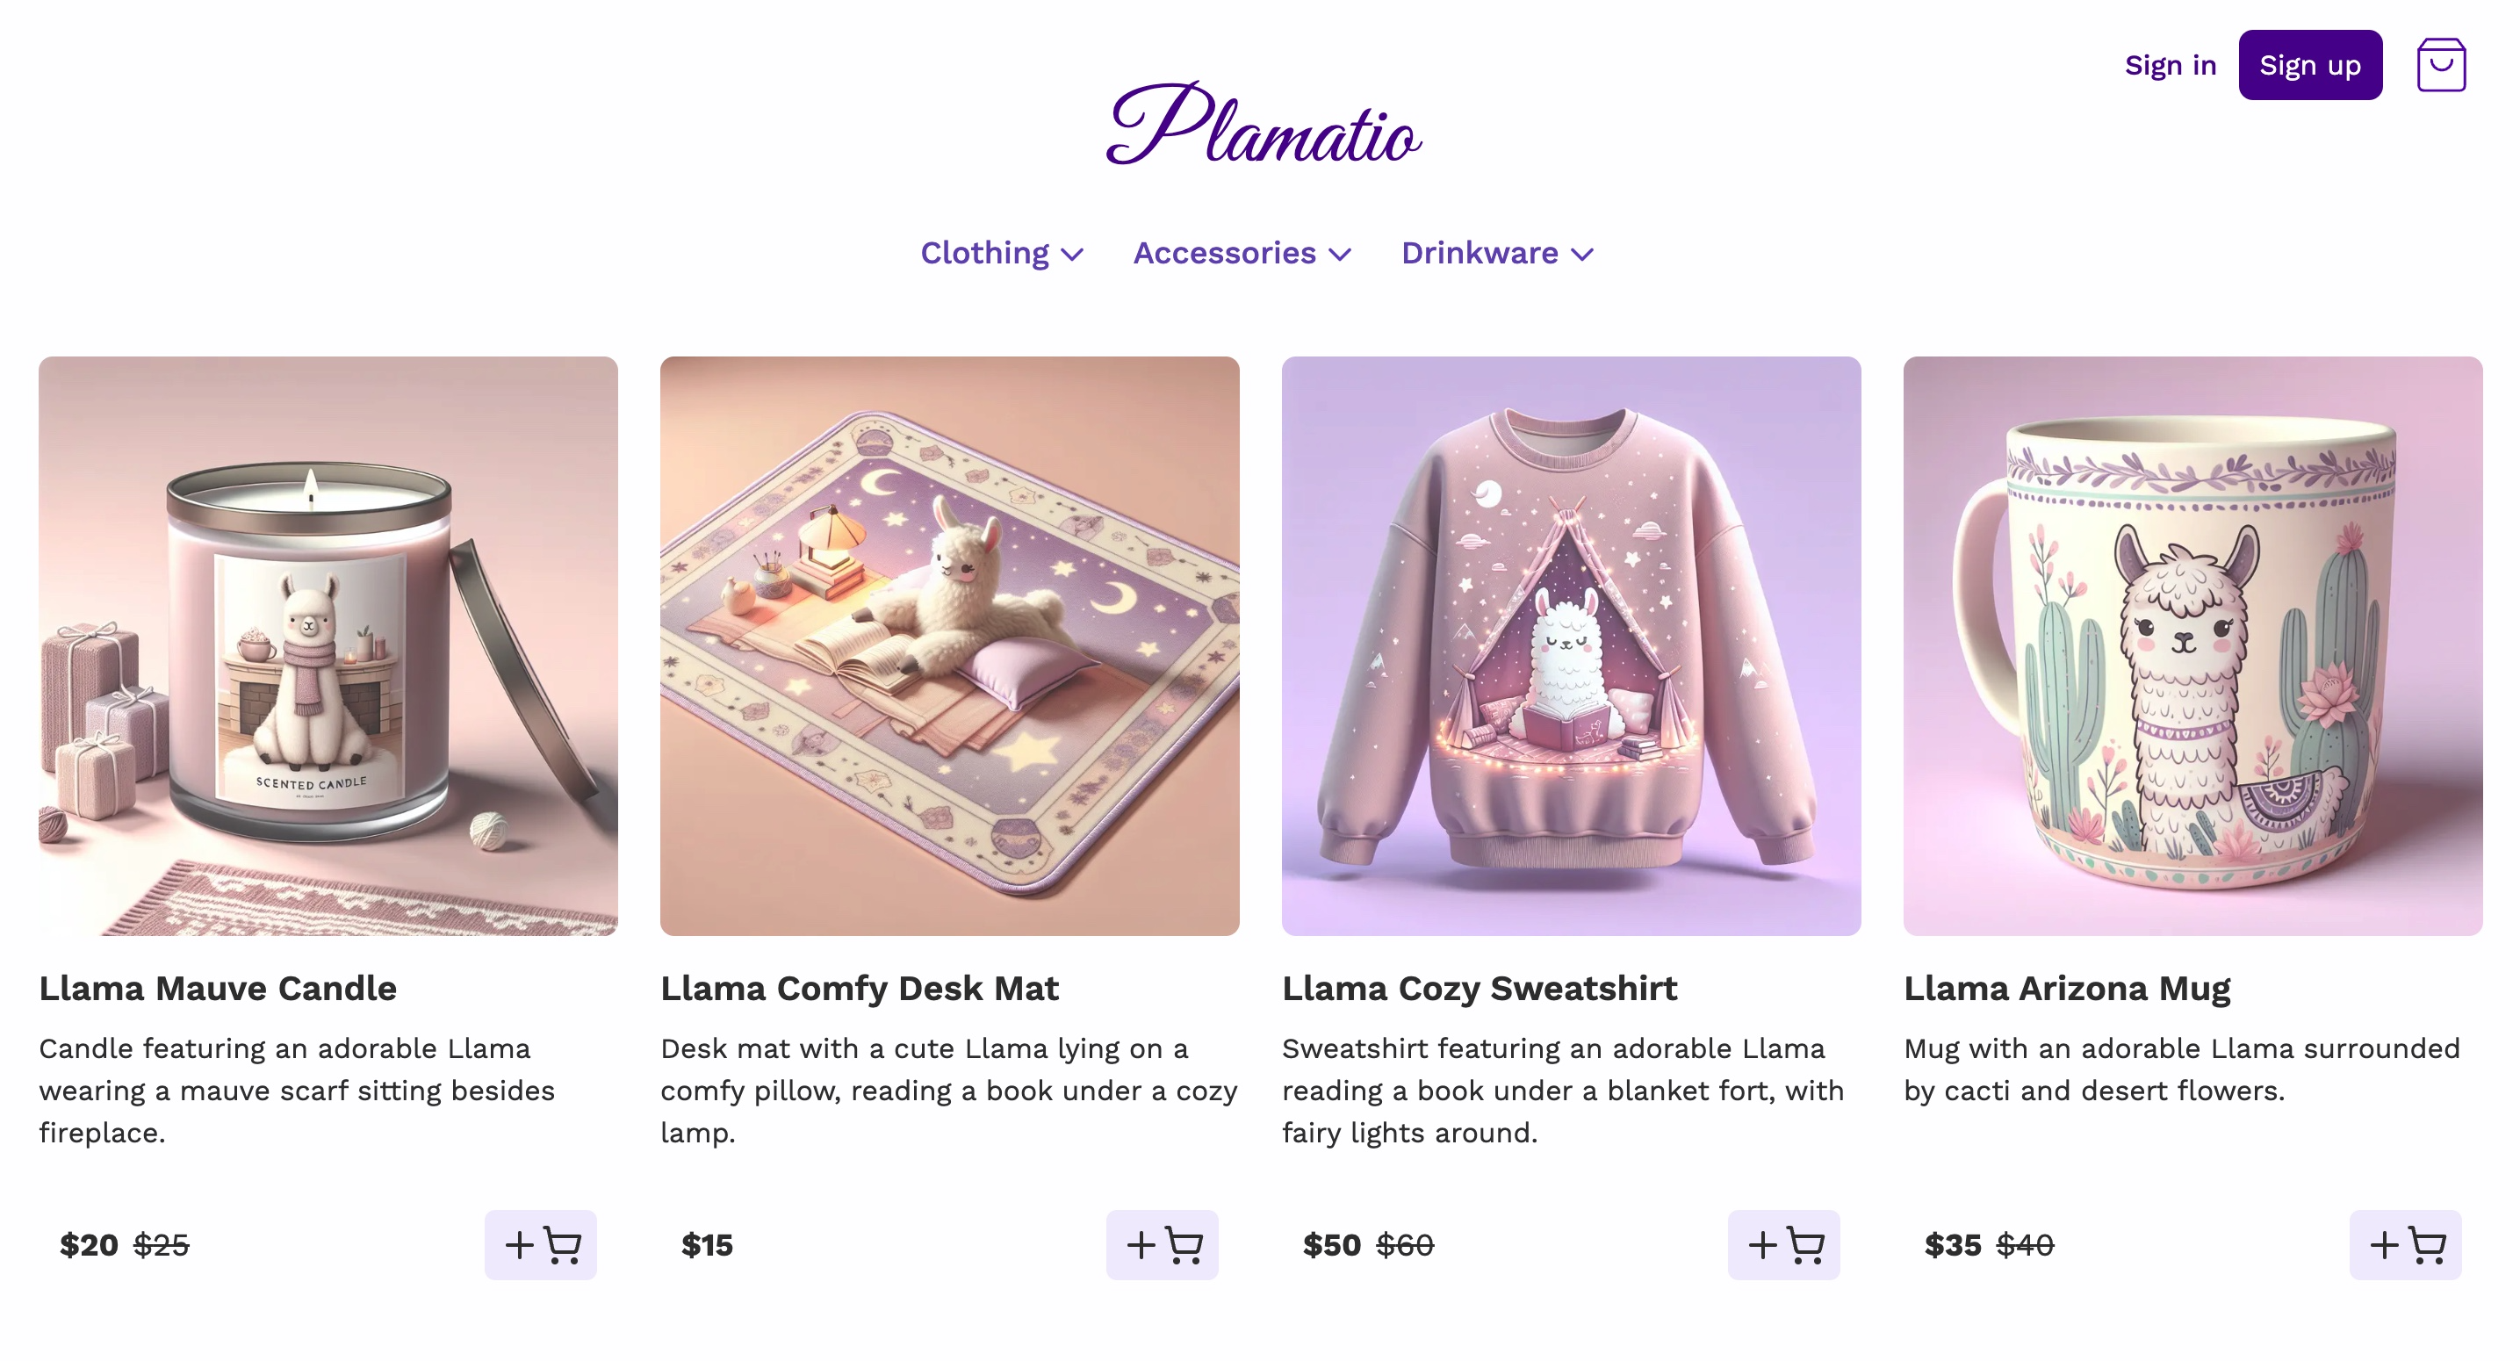Expand the Drinkware dropdown menu
This screenshot has height=1361, width=2520.
click(x=1498, y=252)
